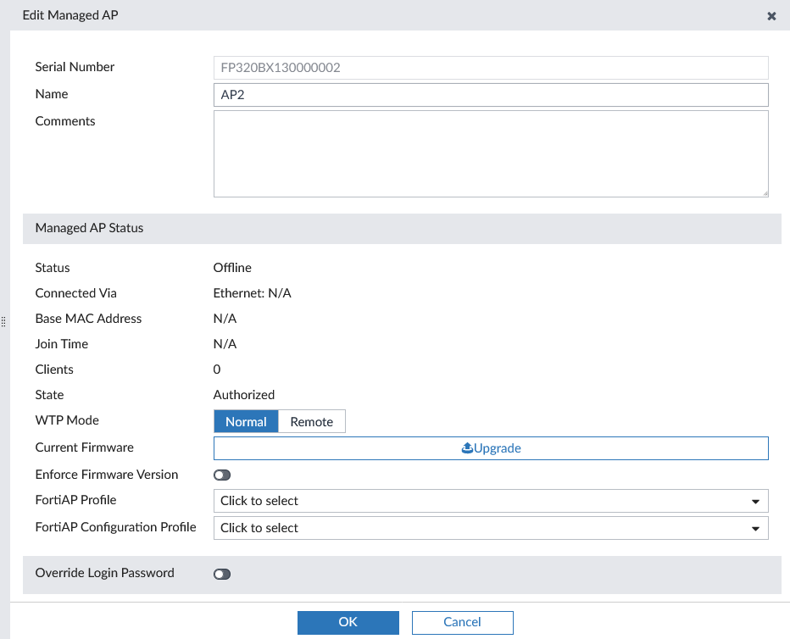Viewport: 790px width, 639px height.
Task: Open the FortiAP Configuration Profile selector
Action: pos(491,528)
